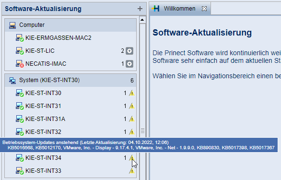Select computer KIE-ST-LIC
This screenshot has width=281, height=180.
coord(70,51)
